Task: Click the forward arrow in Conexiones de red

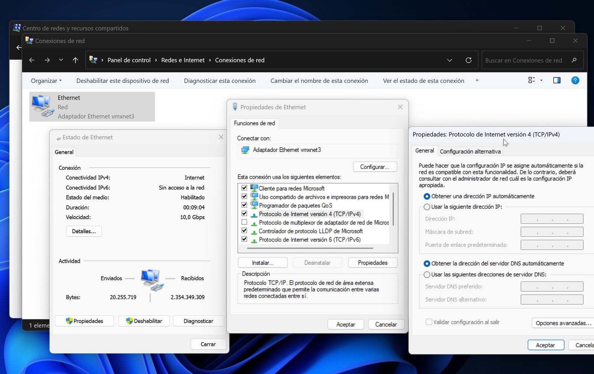Action: [x=47, y=60]
